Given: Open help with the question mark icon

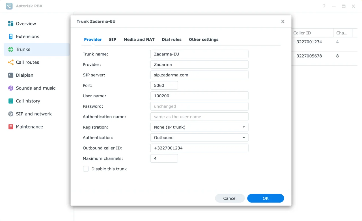Looking at the screenshot, I should pos(324,6).
